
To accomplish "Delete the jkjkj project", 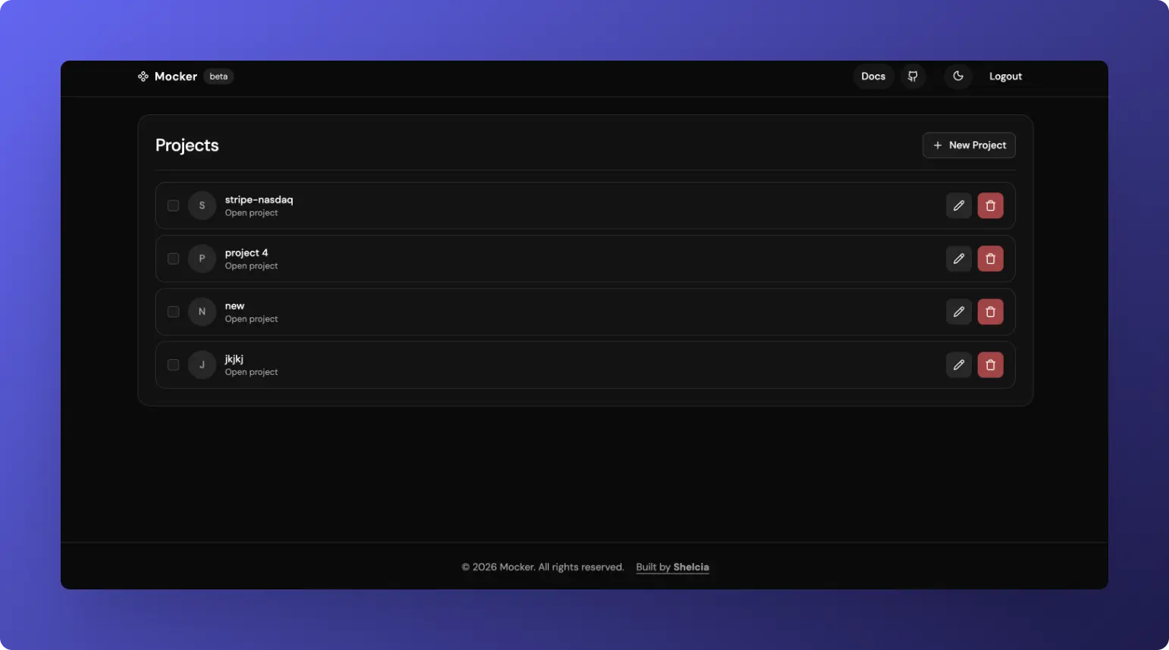I will click(990, 365).
